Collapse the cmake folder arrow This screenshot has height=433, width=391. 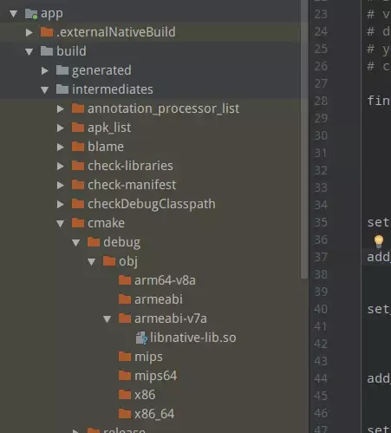60,224
